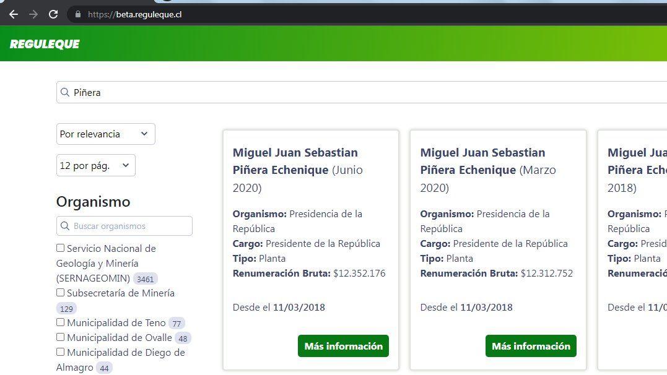
Task: Open the Por relevancia sort dropdown
Action: [105, 134]
